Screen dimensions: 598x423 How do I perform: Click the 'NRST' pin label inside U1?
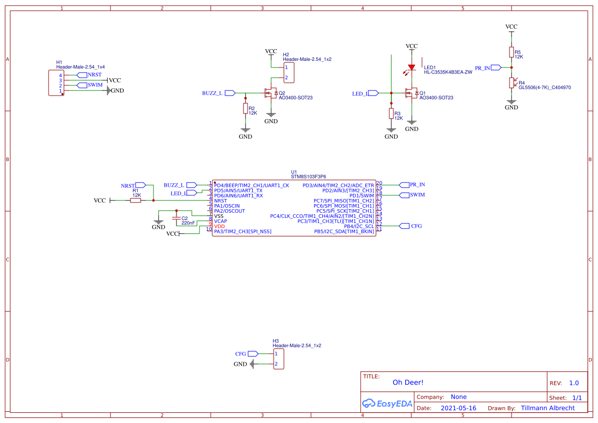click(x=220, y=201)
